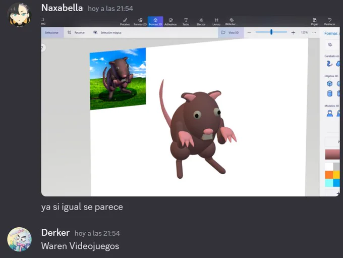Viewport: 343px width, 258px height.
Task: Pick the orange color swatch
Action: (329, 175)
